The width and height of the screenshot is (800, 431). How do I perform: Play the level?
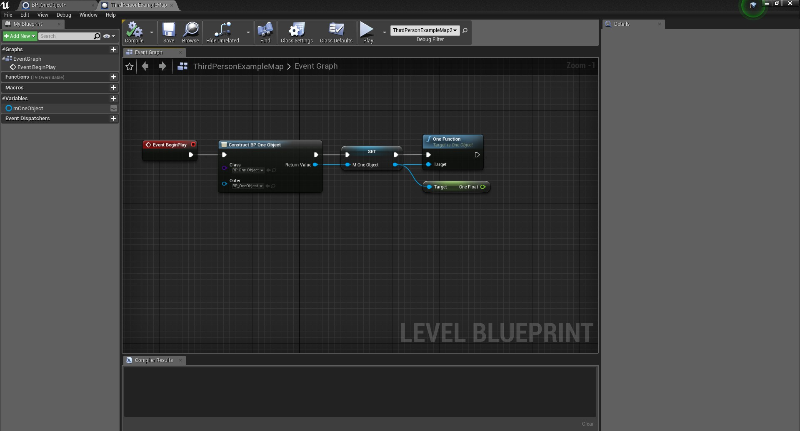368,32
